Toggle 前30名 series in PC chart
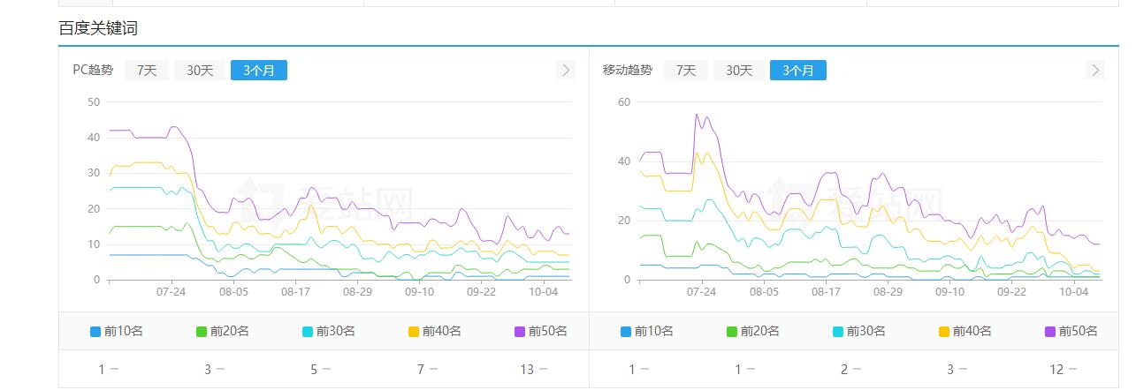The image size is (1136, 390). click(329, 331)
